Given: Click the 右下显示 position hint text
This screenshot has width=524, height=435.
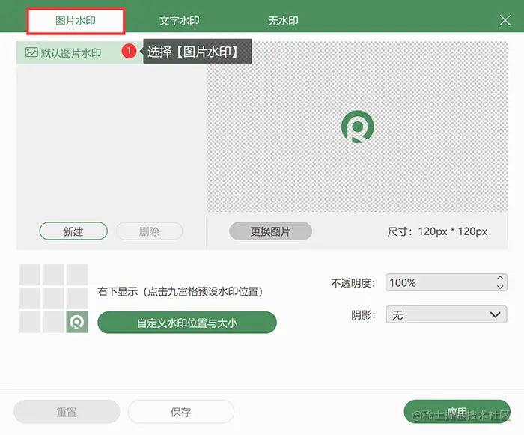Looking at the screenshot, I should 180,291.
